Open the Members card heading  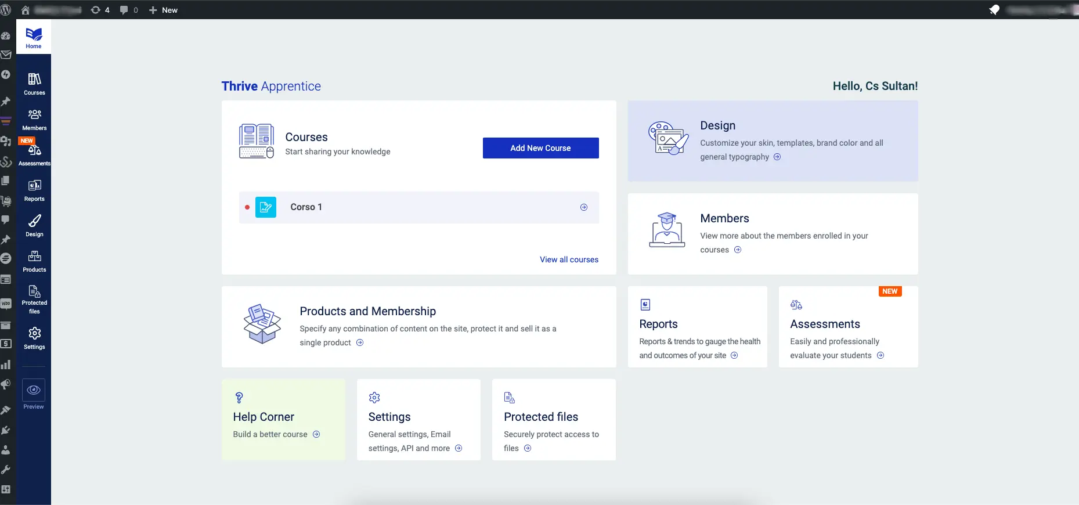[x=724, y=218]
